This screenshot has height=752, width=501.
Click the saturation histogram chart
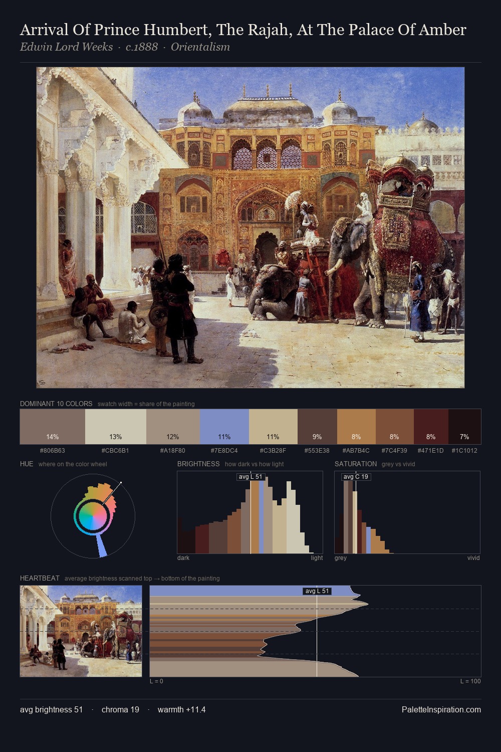(x=407, y=512)
